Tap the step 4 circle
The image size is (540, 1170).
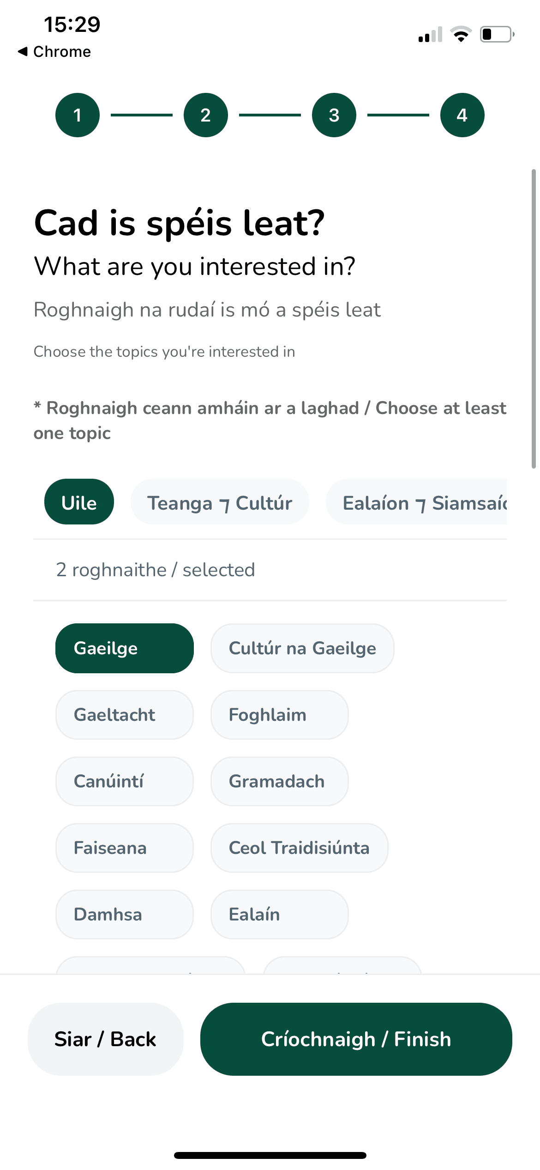point(462,115)
